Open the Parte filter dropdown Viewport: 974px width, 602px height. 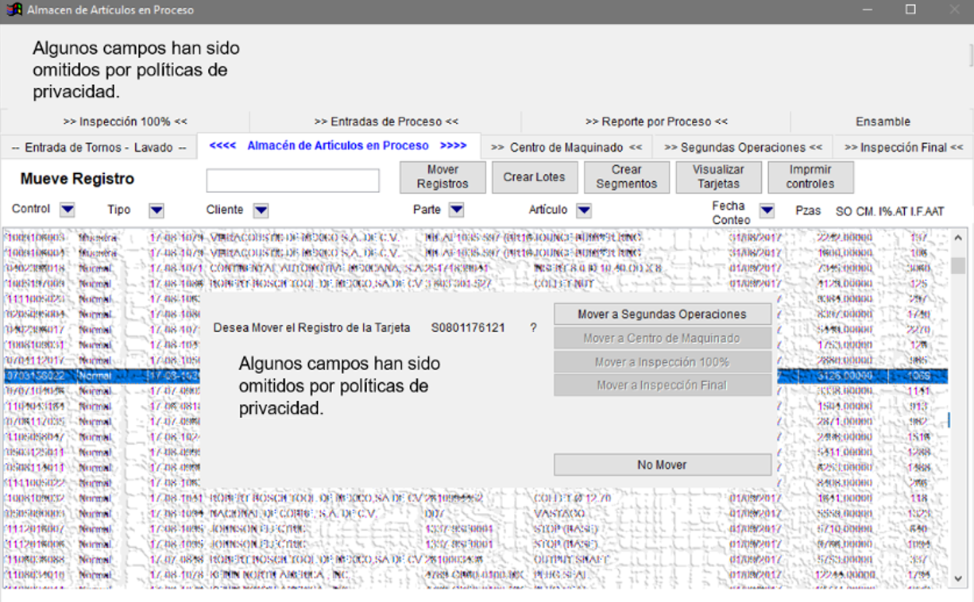tap(456, 210)
